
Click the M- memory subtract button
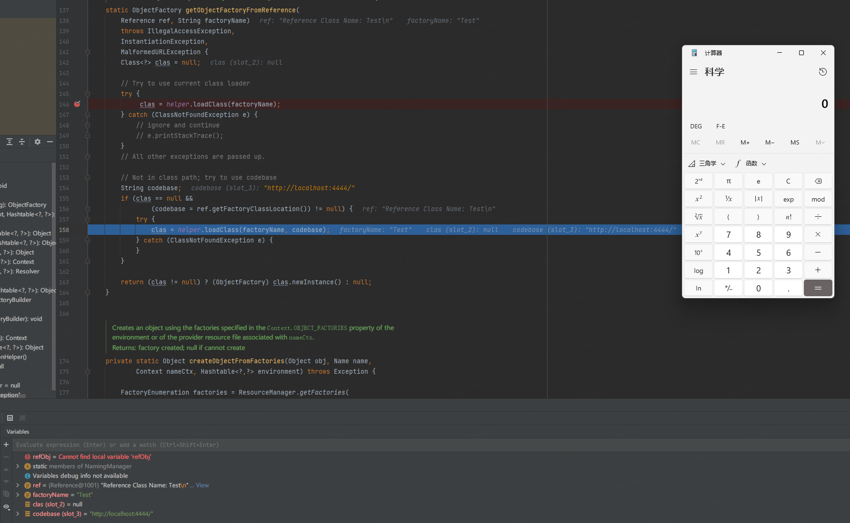770,143
